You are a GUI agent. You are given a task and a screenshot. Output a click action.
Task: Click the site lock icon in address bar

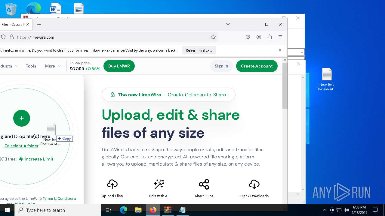click(x=12, y=37)
